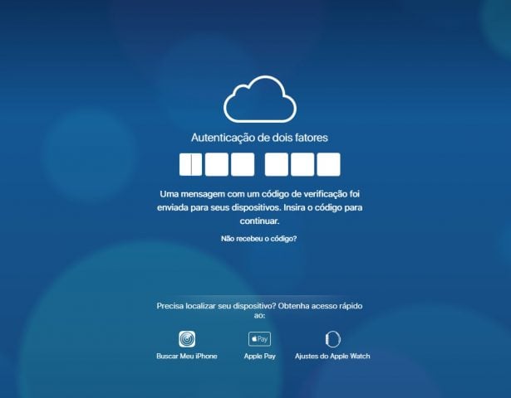Click the 'Uma mensagem com um código' message text
The width and height of the screenshot is (511, 398).
(259, 207)
